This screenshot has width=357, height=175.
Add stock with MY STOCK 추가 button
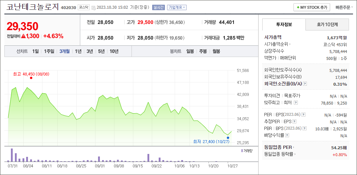(312, 7)
